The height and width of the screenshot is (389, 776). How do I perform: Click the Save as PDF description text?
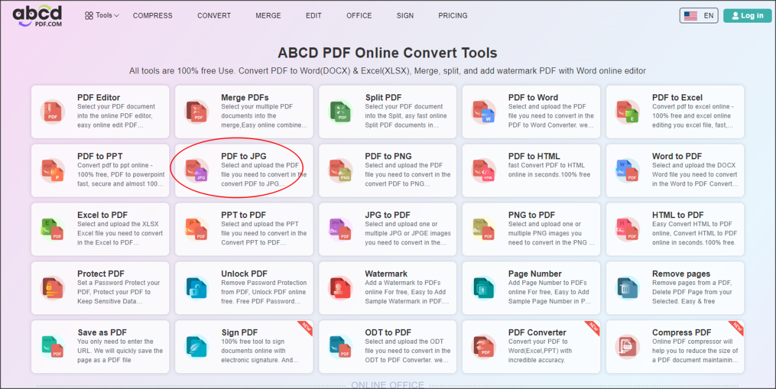pos(120,351)
